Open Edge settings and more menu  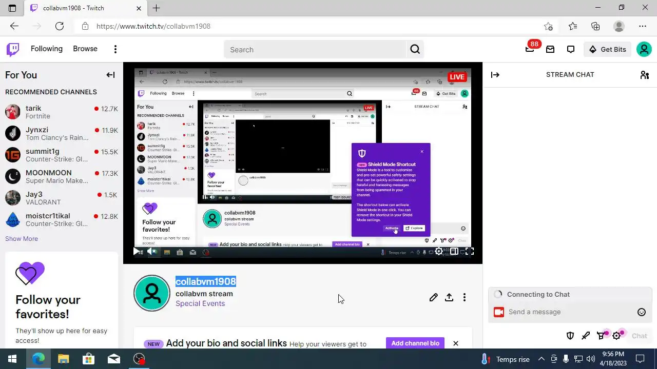643,26
